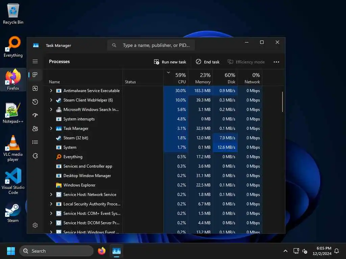The height and width of the screenshot is (259, 346).
Task: Open Visual Studio Code desktop shortcut
Action: click(13, 181)
